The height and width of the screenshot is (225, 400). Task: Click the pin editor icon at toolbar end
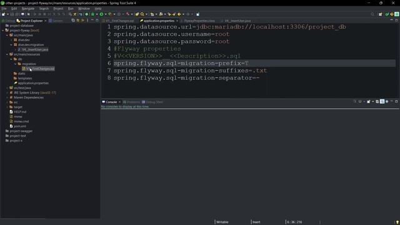[198, 14]
